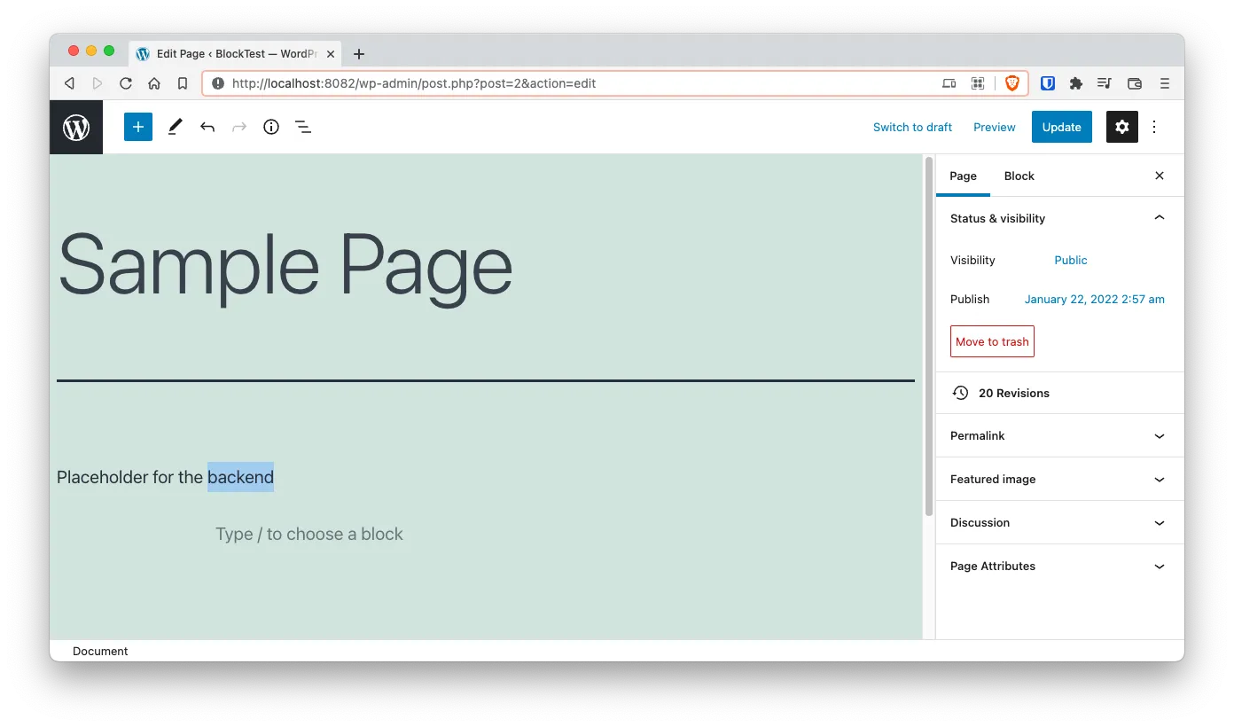Go back with the browser back arrow
1234x727 pixels.
(69, 83)
